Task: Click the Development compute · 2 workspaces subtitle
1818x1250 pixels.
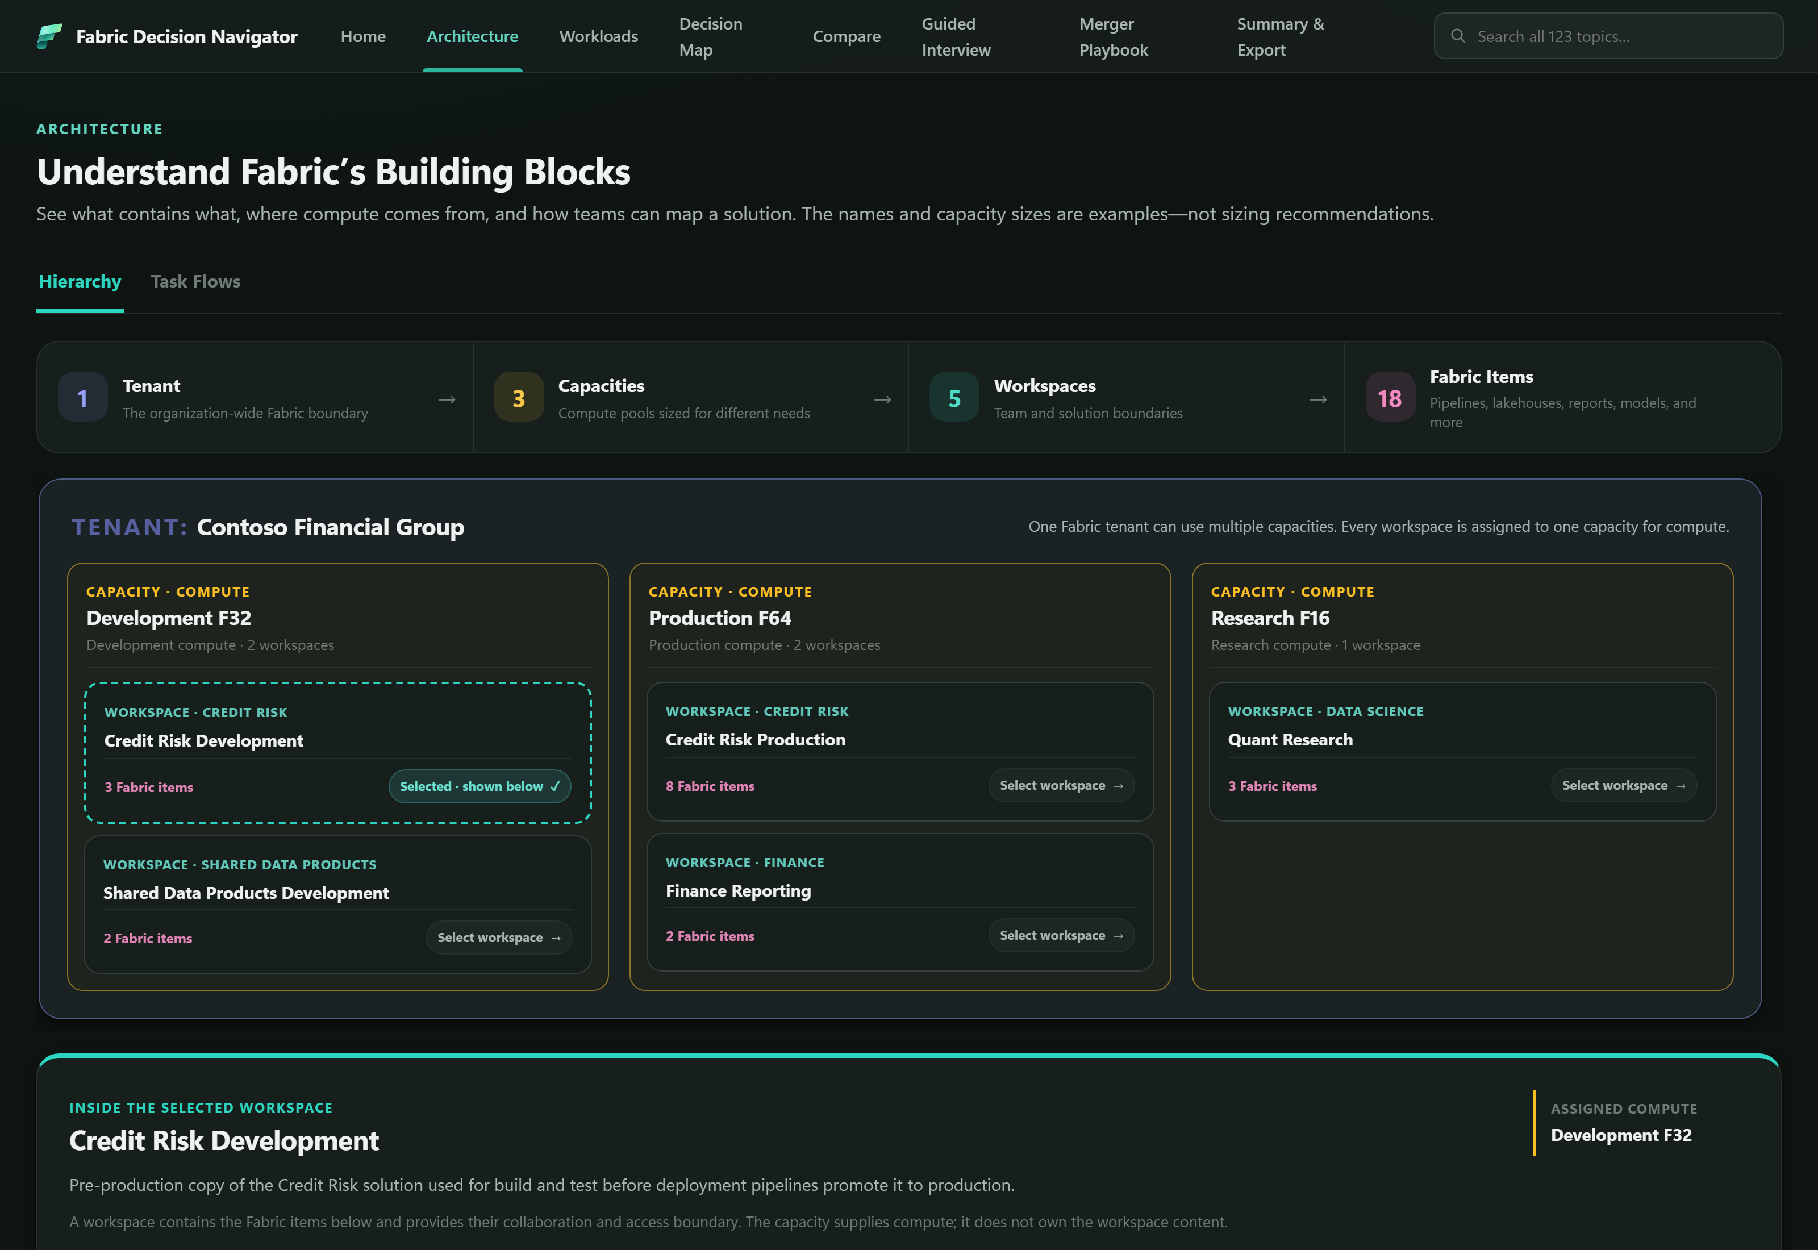Action: pyautogui.click(x=210, y=644)
